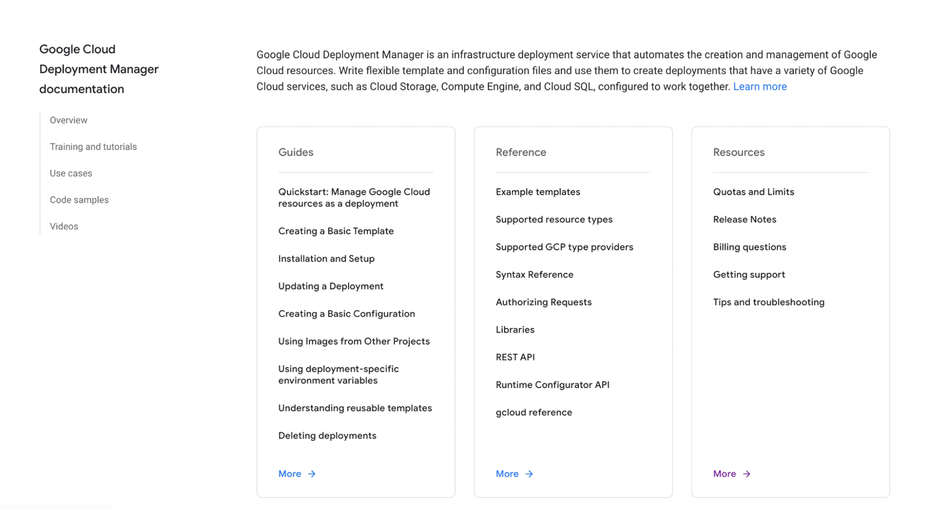View Quotas and Limits resource

tap(753, 191)
